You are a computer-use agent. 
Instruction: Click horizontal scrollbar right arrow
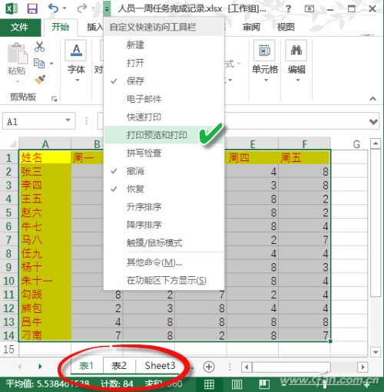click(x=362, y=367)
